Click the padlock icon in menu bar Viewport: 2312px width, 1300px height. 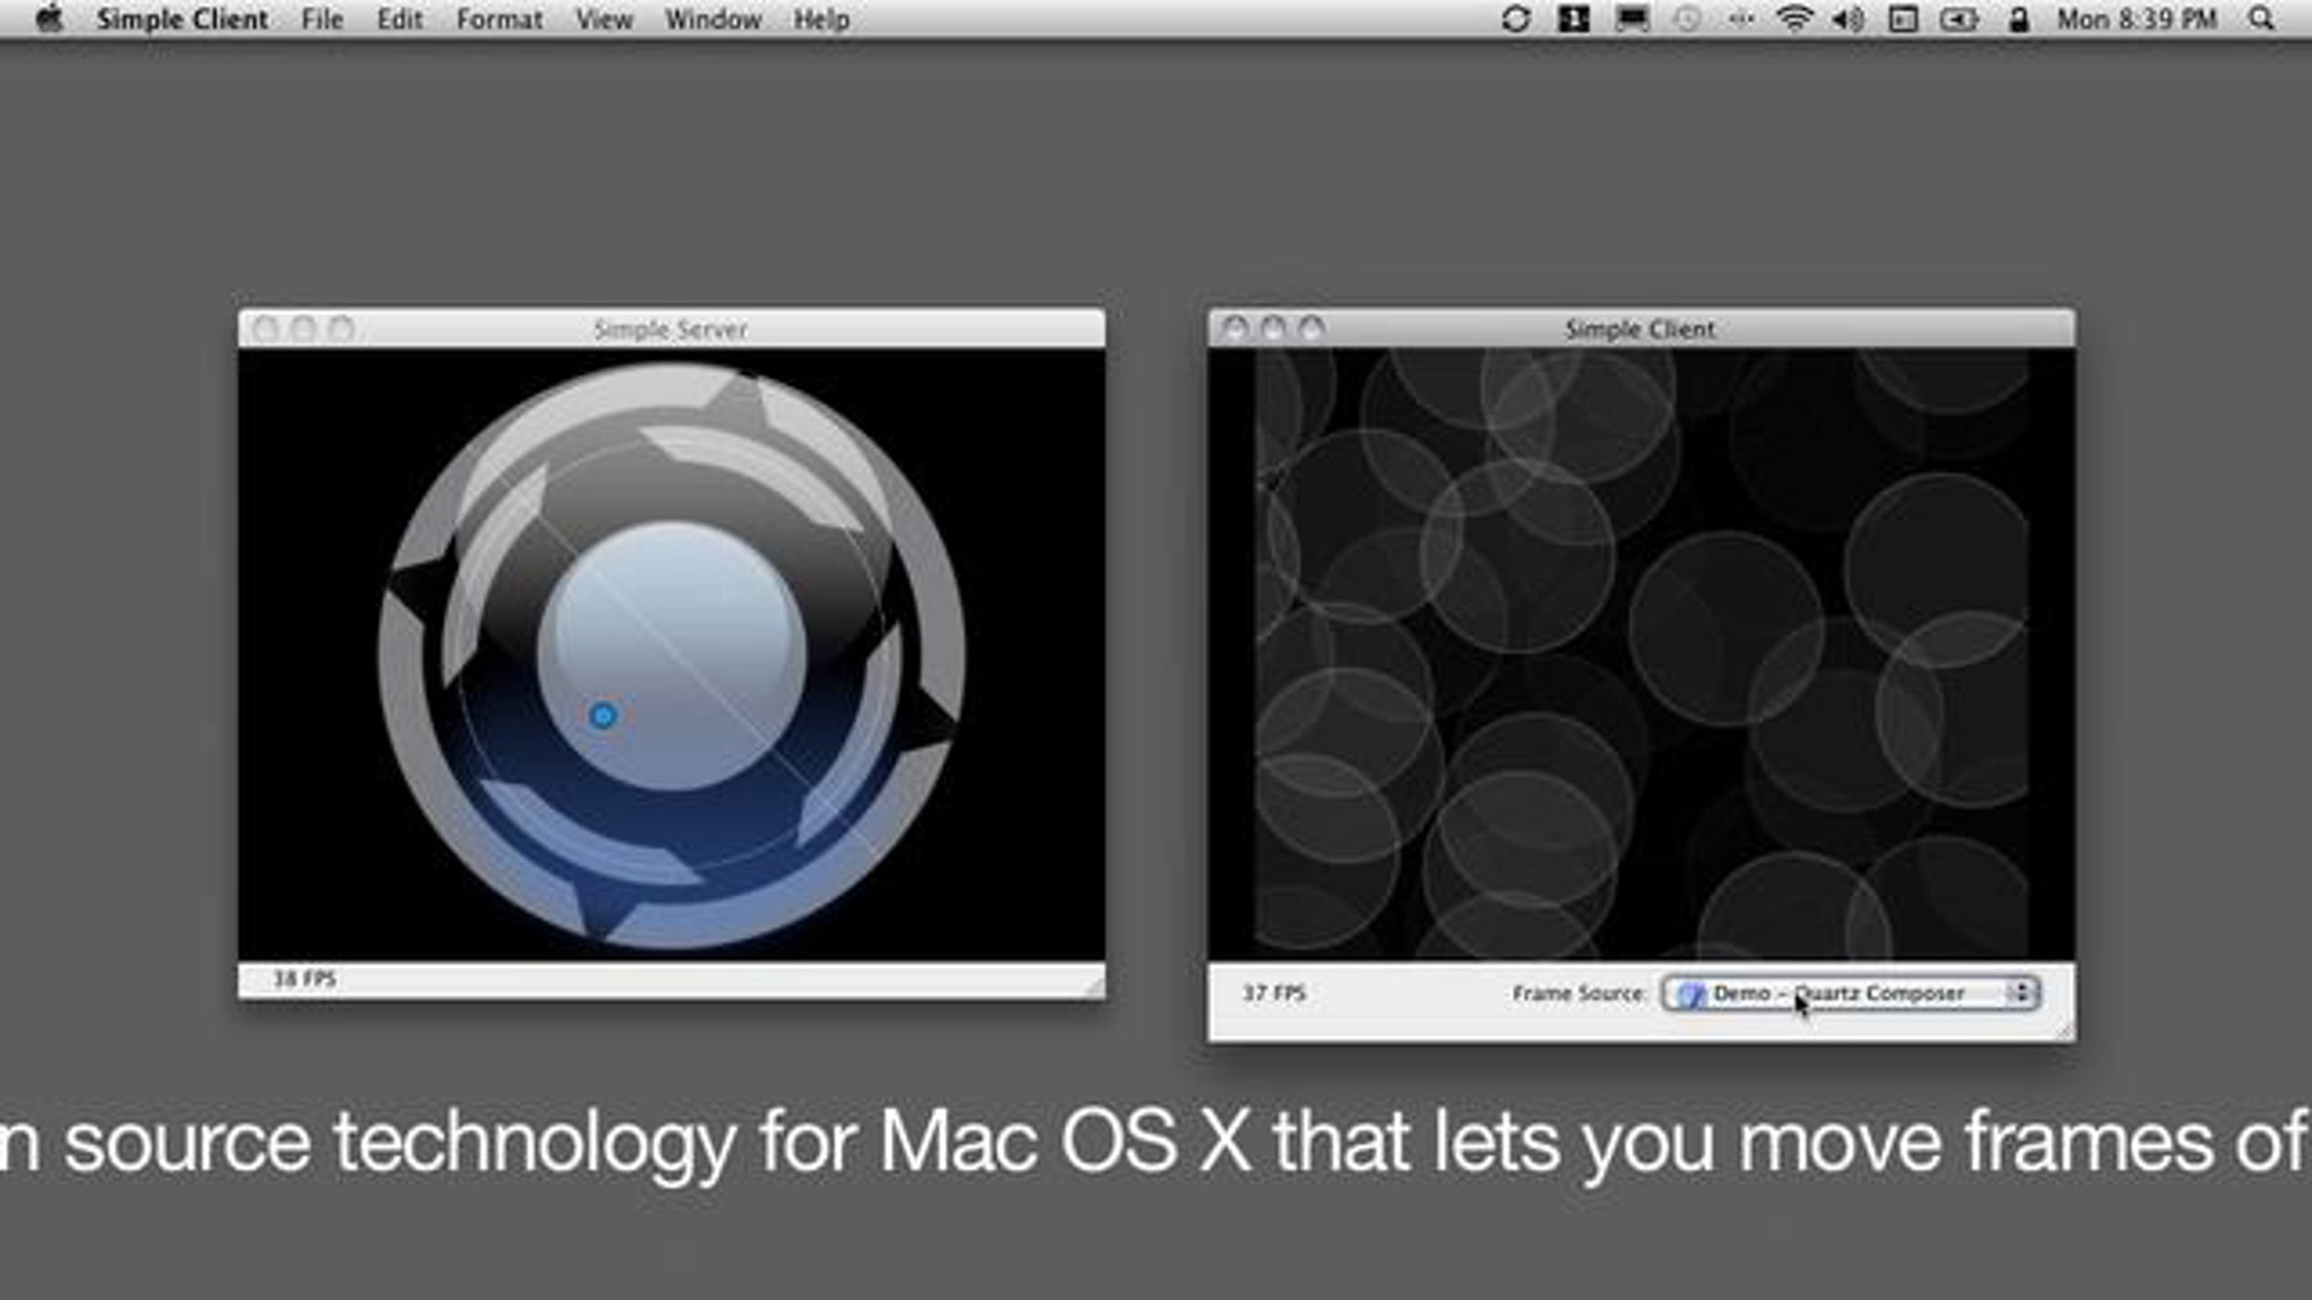2018,19
